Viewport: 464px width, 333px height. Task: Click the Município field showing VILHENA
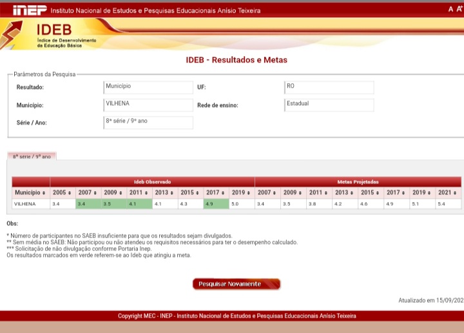point(148,105)
